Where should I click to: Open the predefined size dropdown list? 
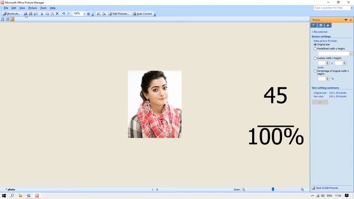pos(351,54)
